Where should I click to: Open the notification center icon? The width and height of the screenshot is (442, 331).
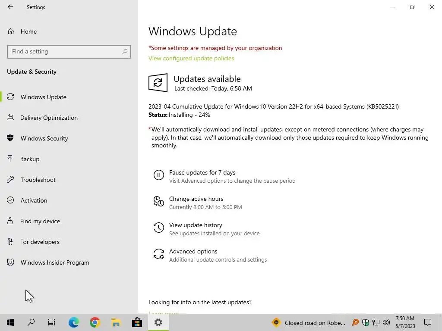tap(428, 322)
